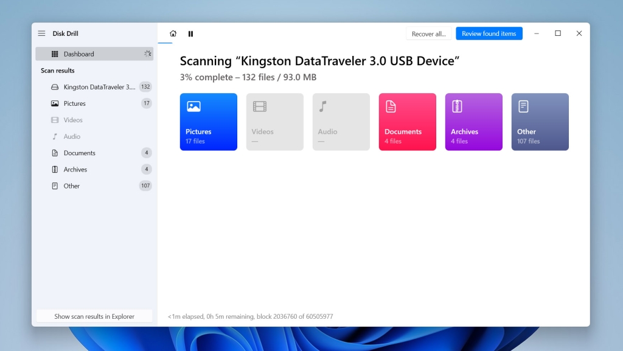Select the Documents card with 4 files
Screen dimensions: 623x351
click(407, 122)
